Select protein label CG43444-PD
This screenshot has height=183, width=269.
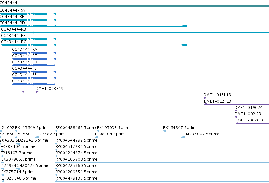click(25, 62)
